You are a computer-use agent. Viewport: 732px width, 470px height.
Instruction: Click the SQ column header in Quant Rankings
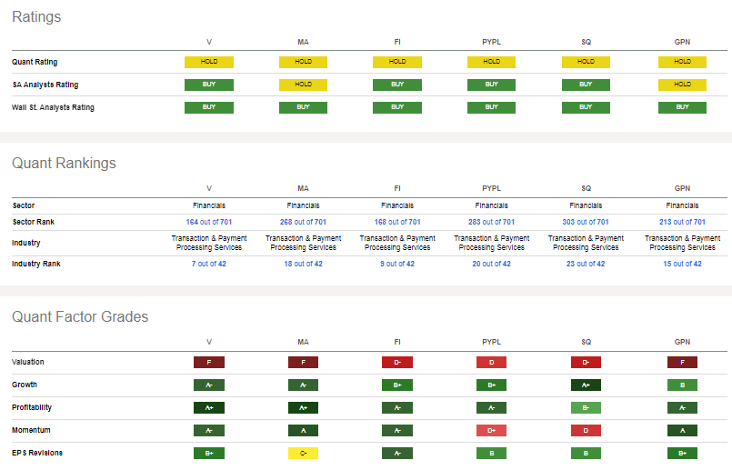click(x=586, y=188)
